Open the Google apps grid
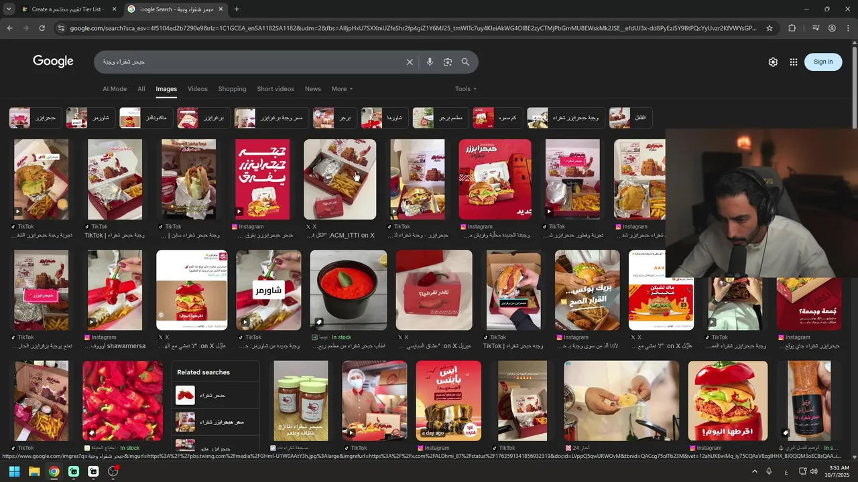Image resolution: width=858 pixels, height=482 pixels. (x=794, y=62)
